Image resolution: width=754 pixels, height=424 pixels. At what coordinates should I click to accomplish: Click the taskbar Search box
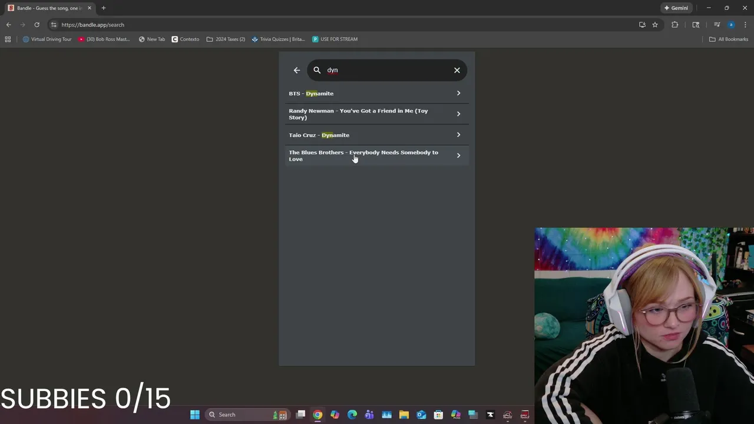point(247,415)
